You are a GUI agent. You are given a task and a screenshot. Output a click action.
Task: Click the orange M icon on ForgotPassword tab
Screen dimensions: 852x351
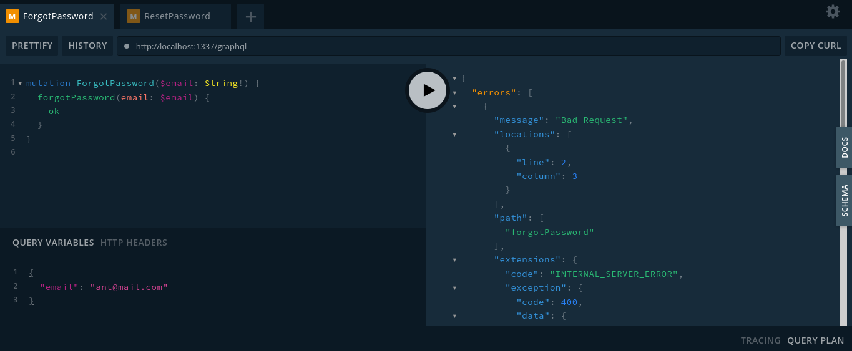12,17
